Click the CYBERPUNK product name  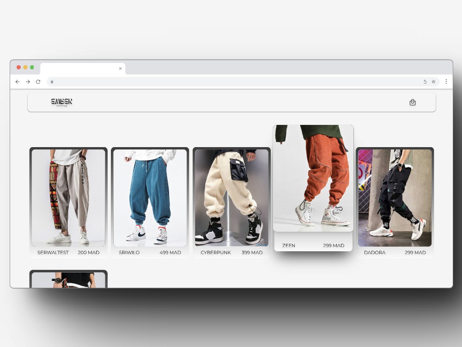point(216,252)
